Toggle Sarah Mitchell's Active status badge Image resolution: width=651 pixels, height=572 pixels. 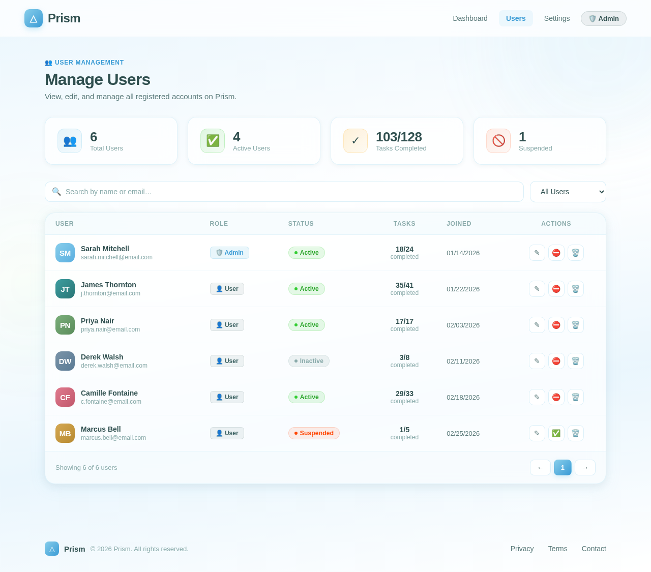307,253
